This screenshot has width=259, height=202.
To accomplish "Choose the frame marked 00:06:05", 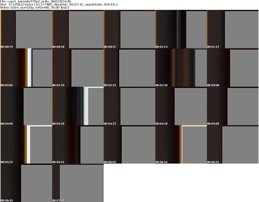I will coord(129,144).
